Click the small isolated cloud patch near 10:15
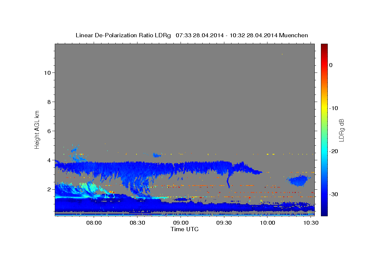Screen dimensions: 389x259 click(x=299, y=180)
